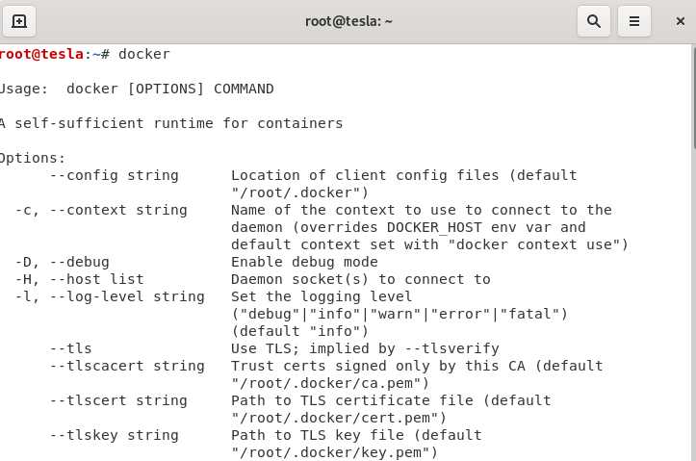Click the --tlscert string option
Viewport: 696px width, 461px height.
pyautogui.click(x=118, y=400)
